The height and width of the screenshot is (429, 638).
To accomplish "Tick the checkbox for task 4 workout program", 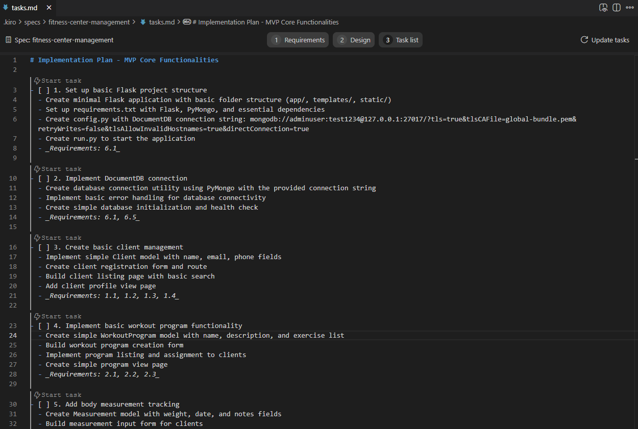I will (x=44, y=326).
